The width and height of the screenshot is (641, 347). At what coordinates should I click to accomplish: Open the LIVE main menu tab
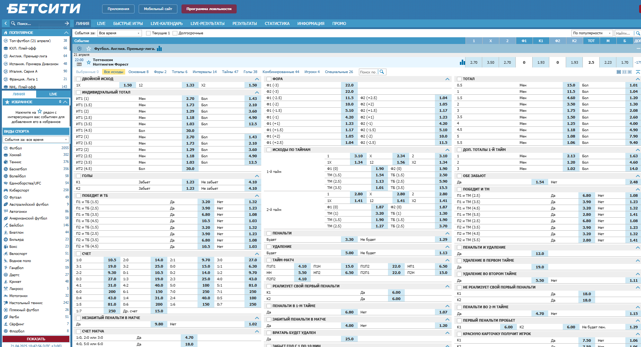(101, 23)
